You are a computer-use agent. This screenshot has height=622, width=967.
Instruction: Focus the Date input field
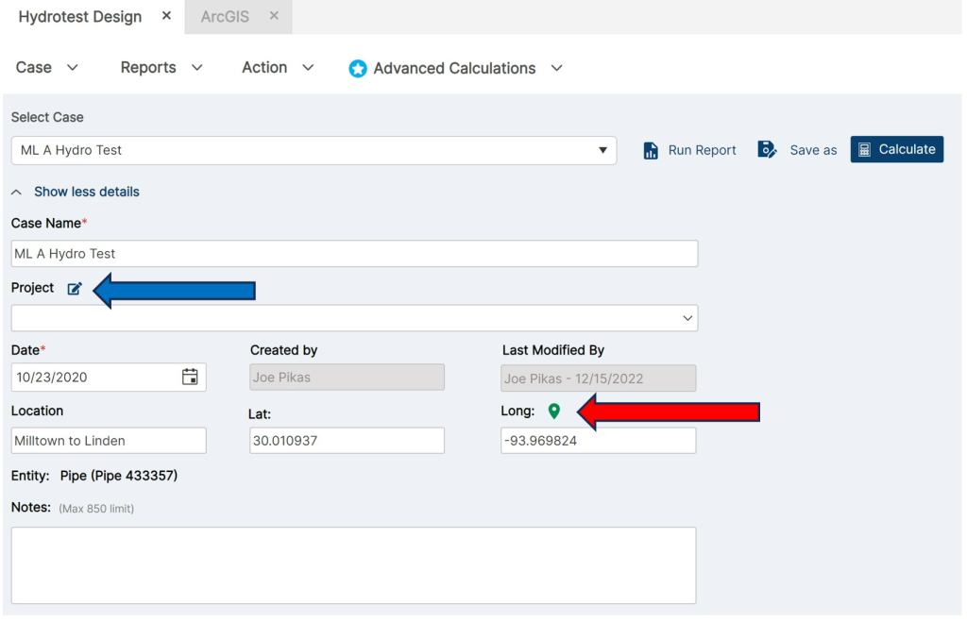pyautogui.click(x=109, y=378)
